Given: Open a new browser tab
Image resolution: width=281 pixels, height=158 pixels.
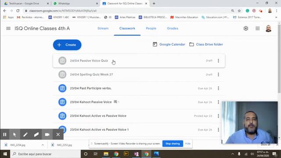Looking at the screenshot, I should tap(154, 4).
